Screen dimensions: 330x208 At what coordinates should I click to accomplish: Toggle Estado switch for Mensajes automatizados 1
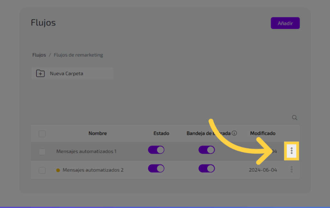(x=156, y=150)
